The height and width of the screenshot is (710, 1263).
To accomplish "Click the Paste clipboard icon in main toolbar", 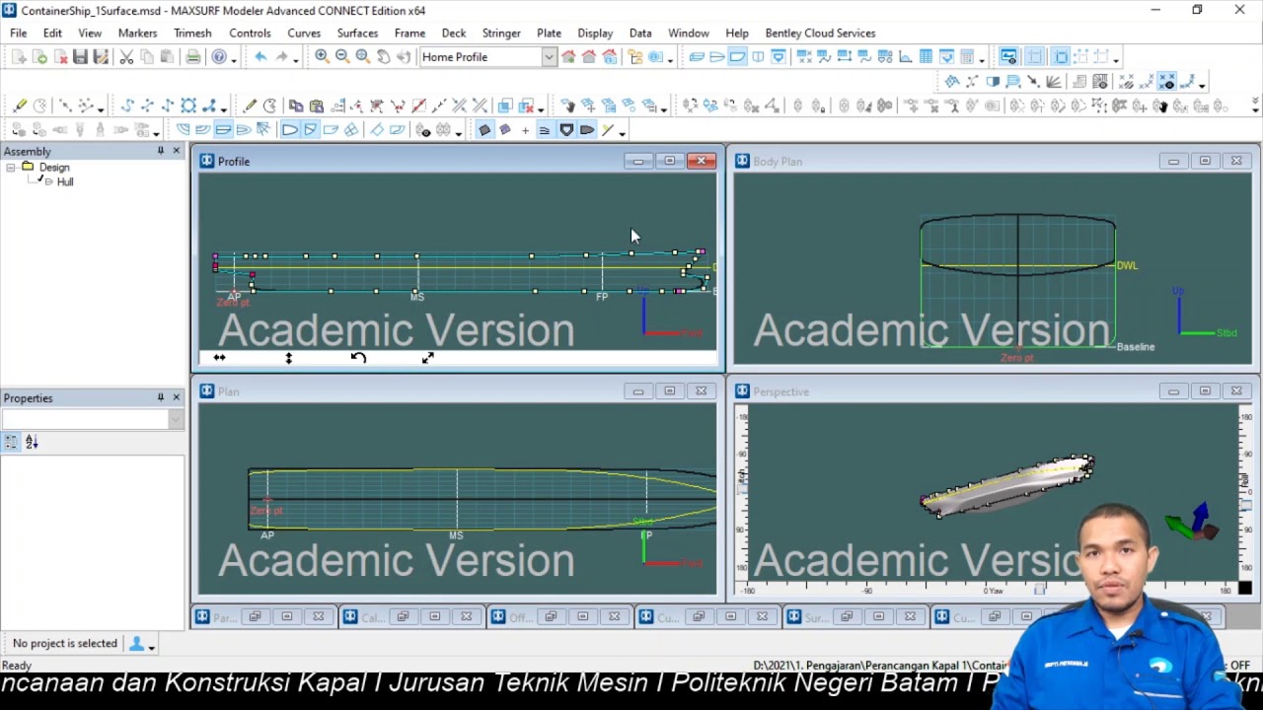I will 167,57.
